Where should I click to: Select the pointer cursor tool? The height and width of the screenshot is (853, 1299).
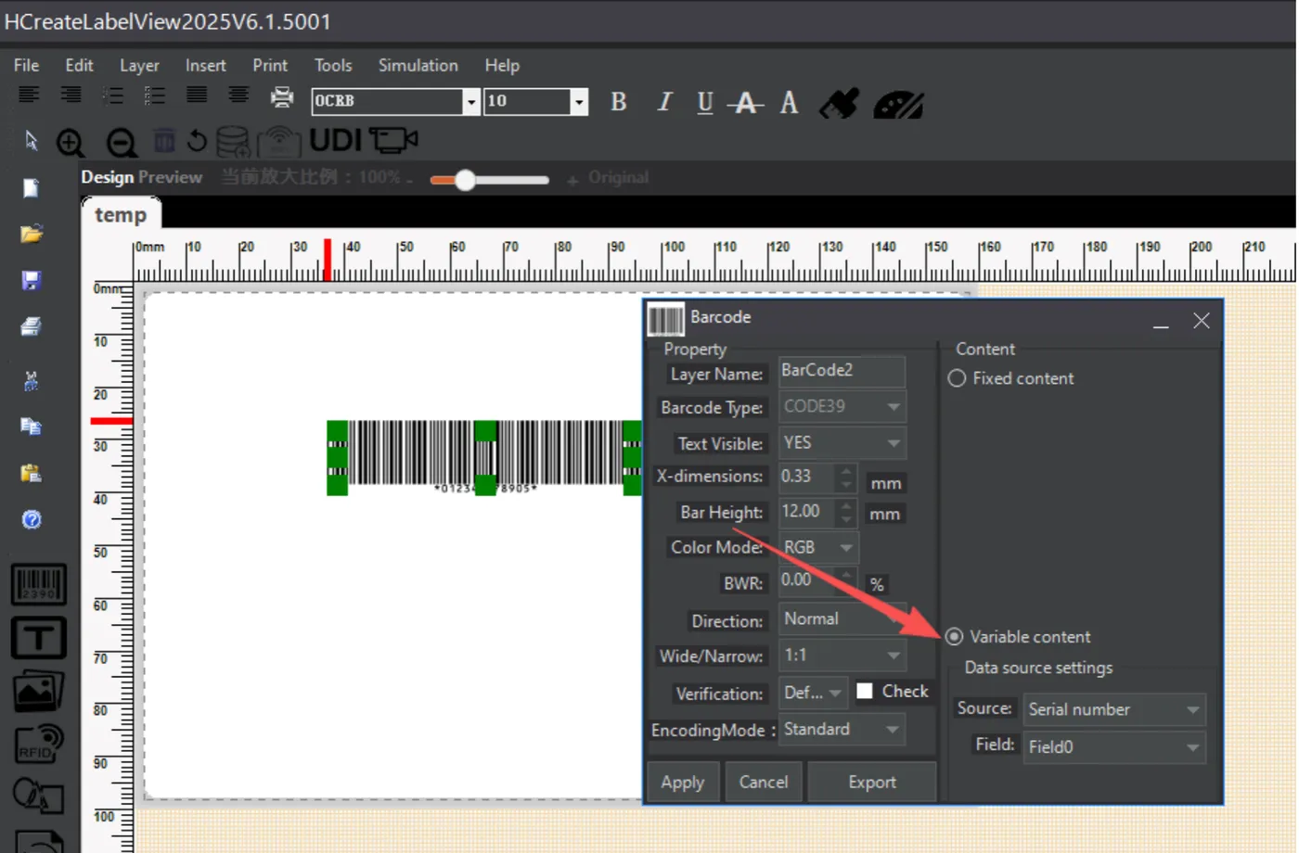[31, 140]
